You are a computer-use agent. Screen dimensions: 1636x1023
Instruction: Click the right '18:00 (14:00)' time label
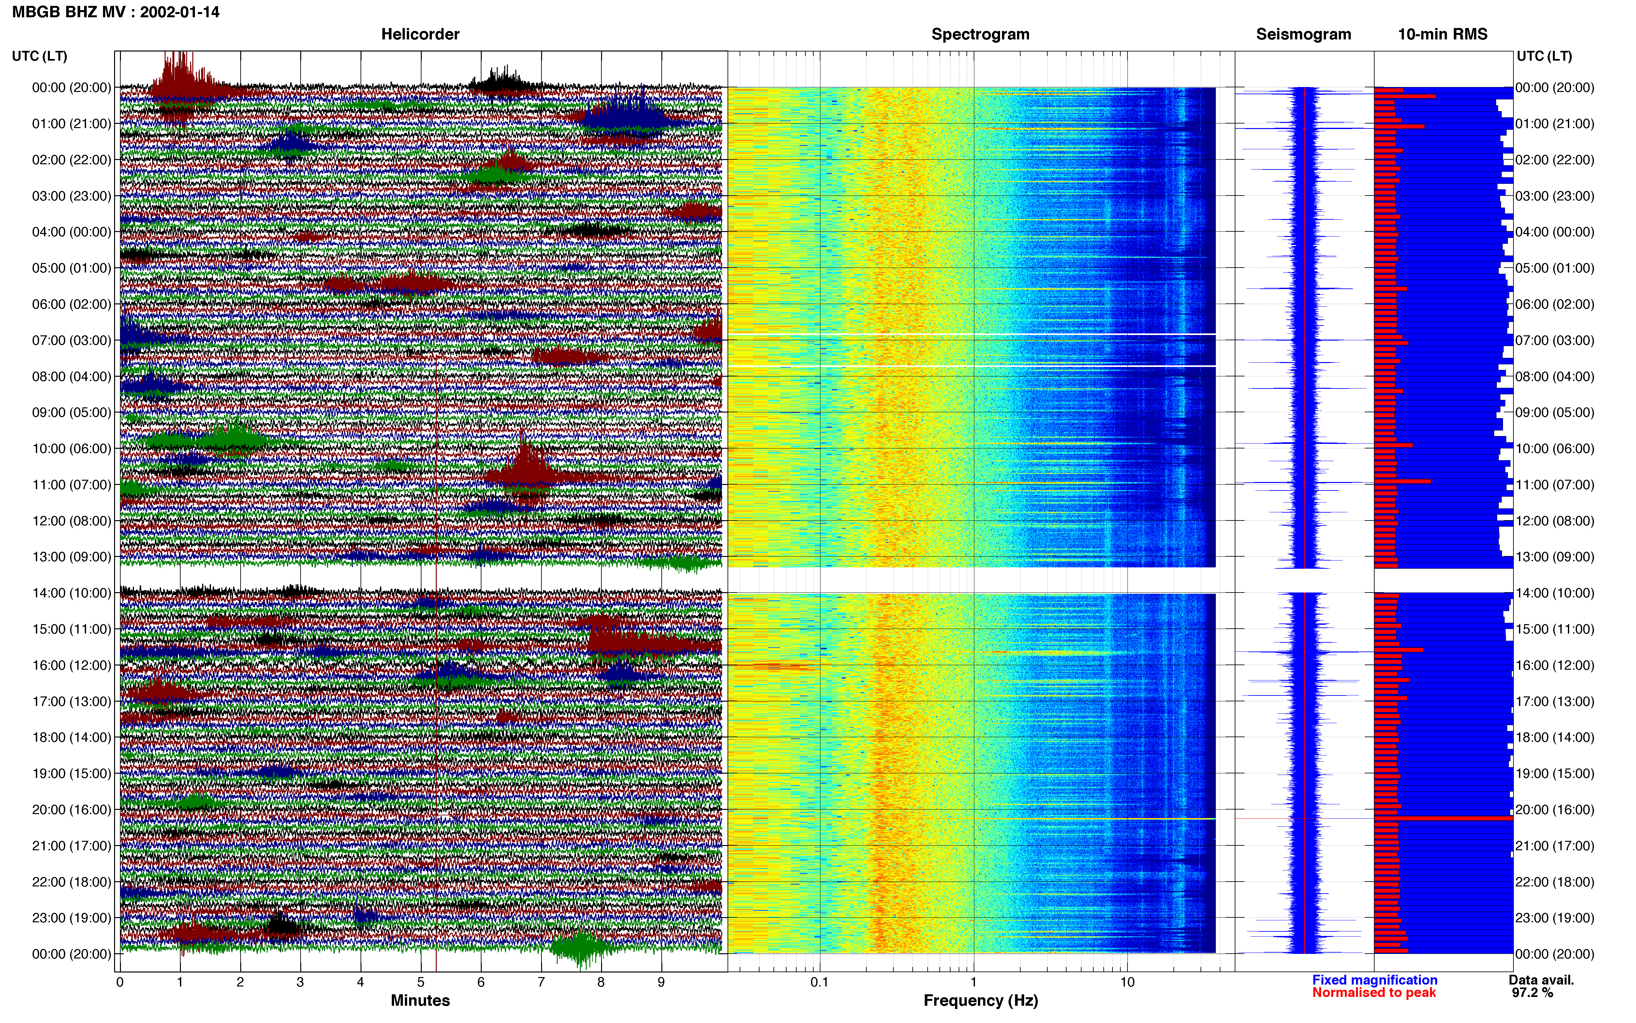[x=1555, y=738]
